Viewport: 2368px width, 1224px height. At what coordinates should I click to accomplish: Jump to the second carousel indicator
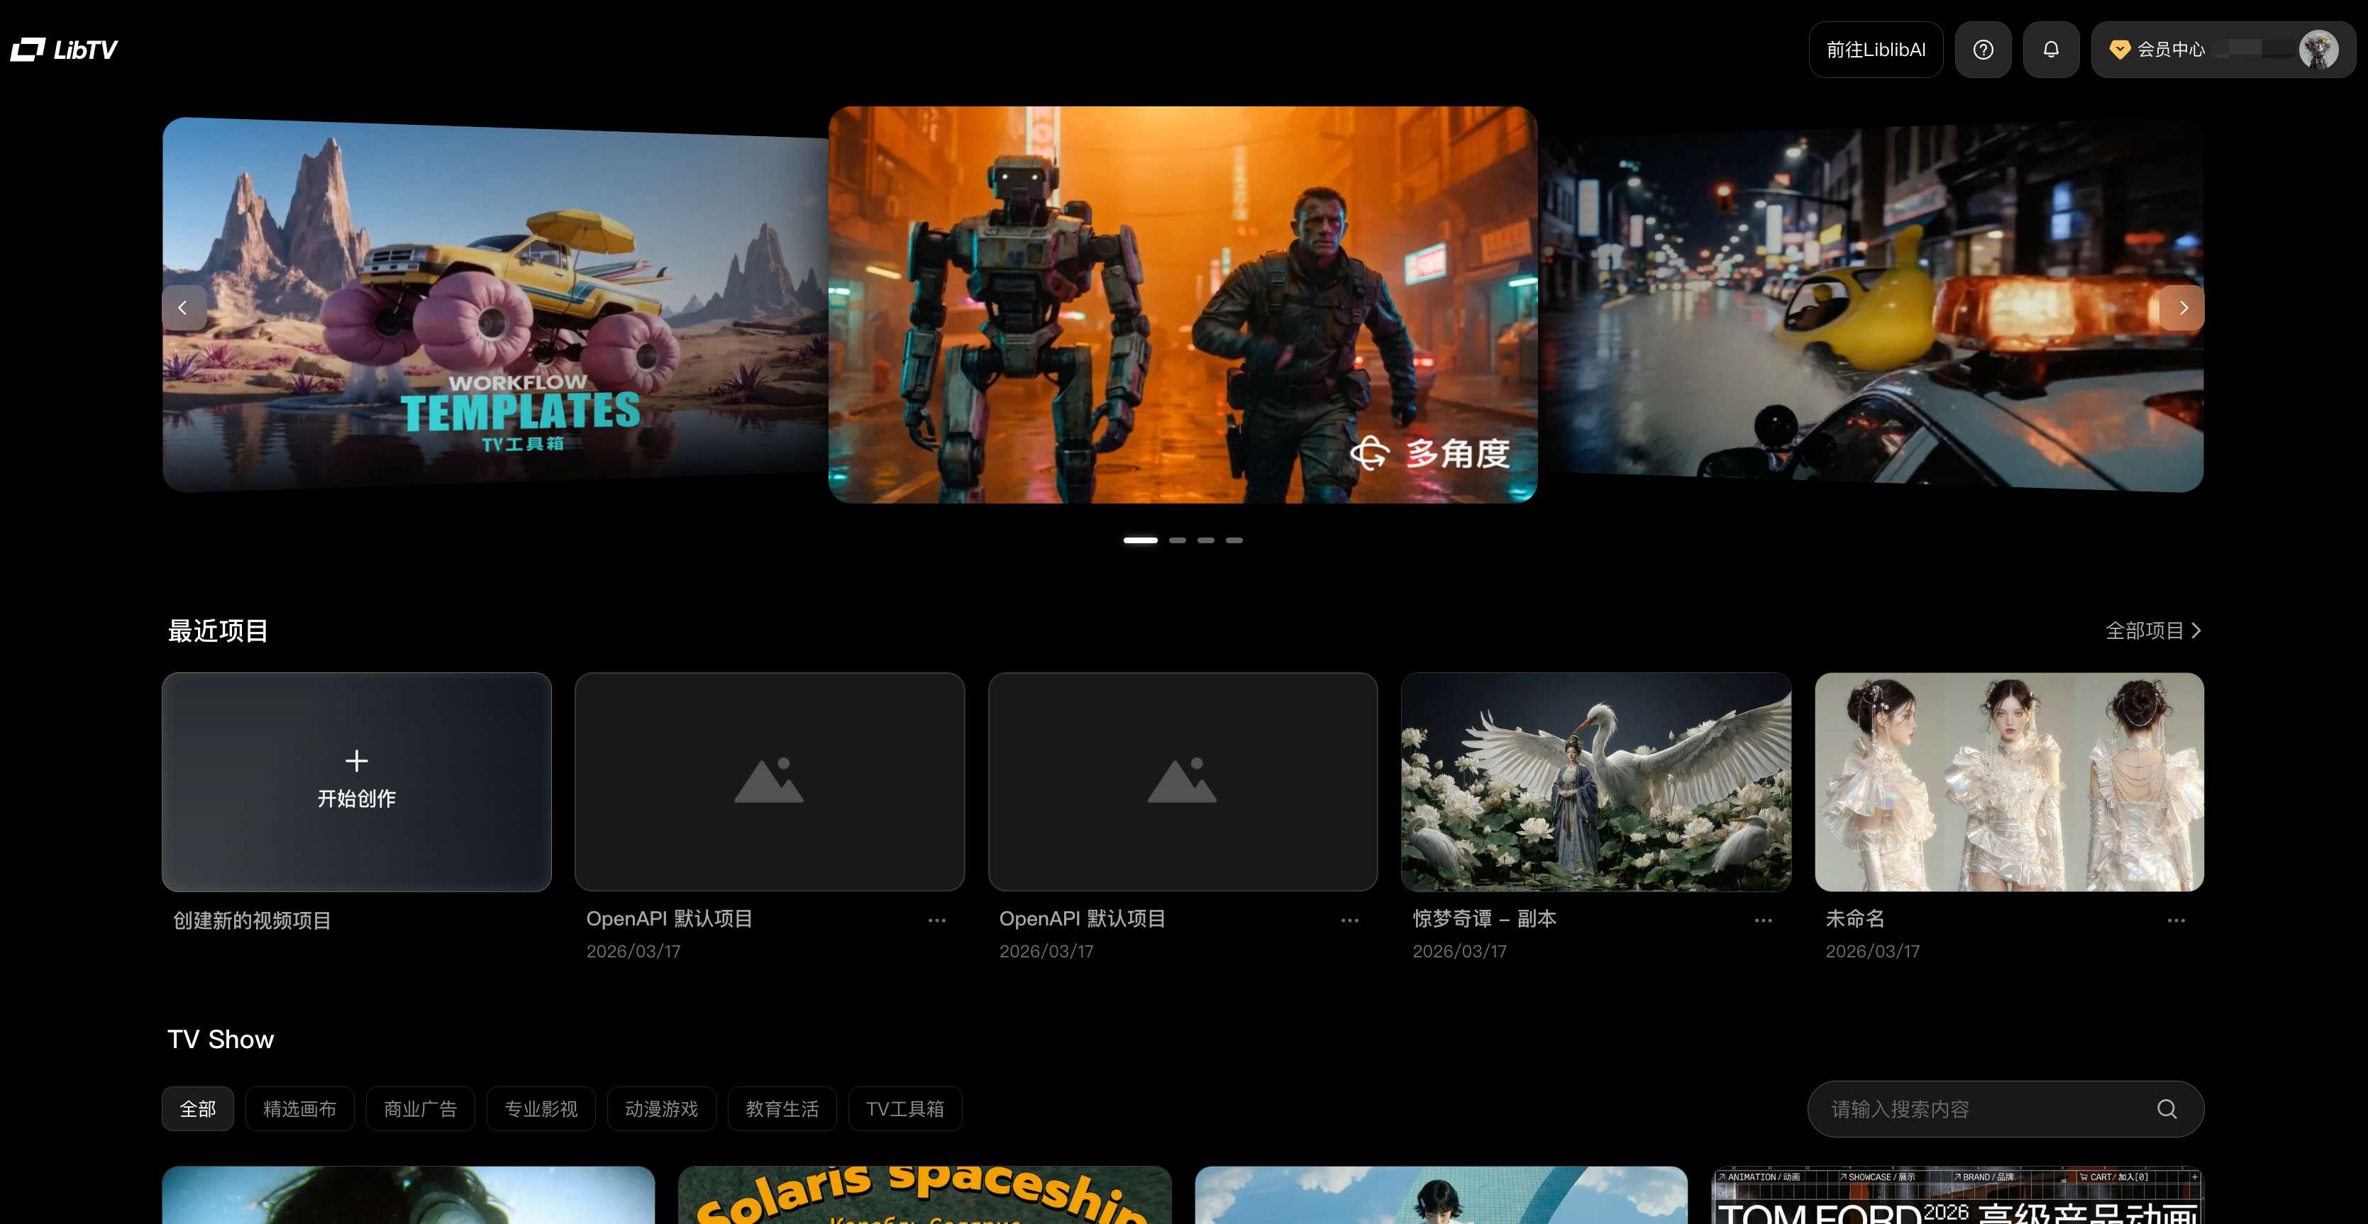tap(1178, 540)
